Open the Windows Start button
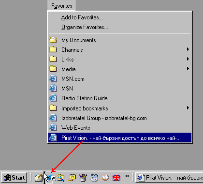Image resolution: width=203 pixels, height=184 pixels. (x=14, y=178)
